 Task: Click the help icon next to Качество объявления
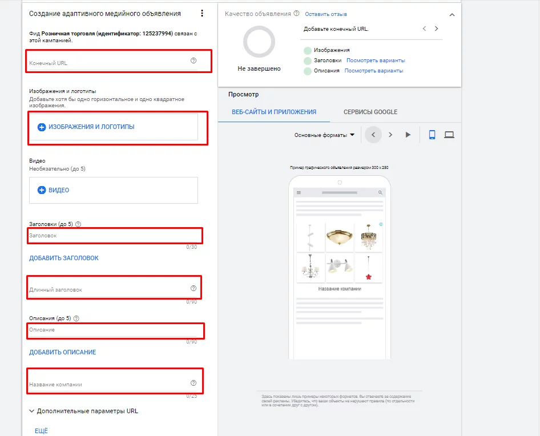pyautogui.click(x=296, y=14)
